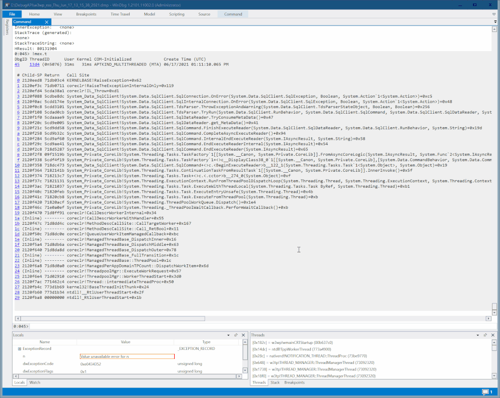Select the n value error field
Screen dimensions: 500x398
(127, 356)
